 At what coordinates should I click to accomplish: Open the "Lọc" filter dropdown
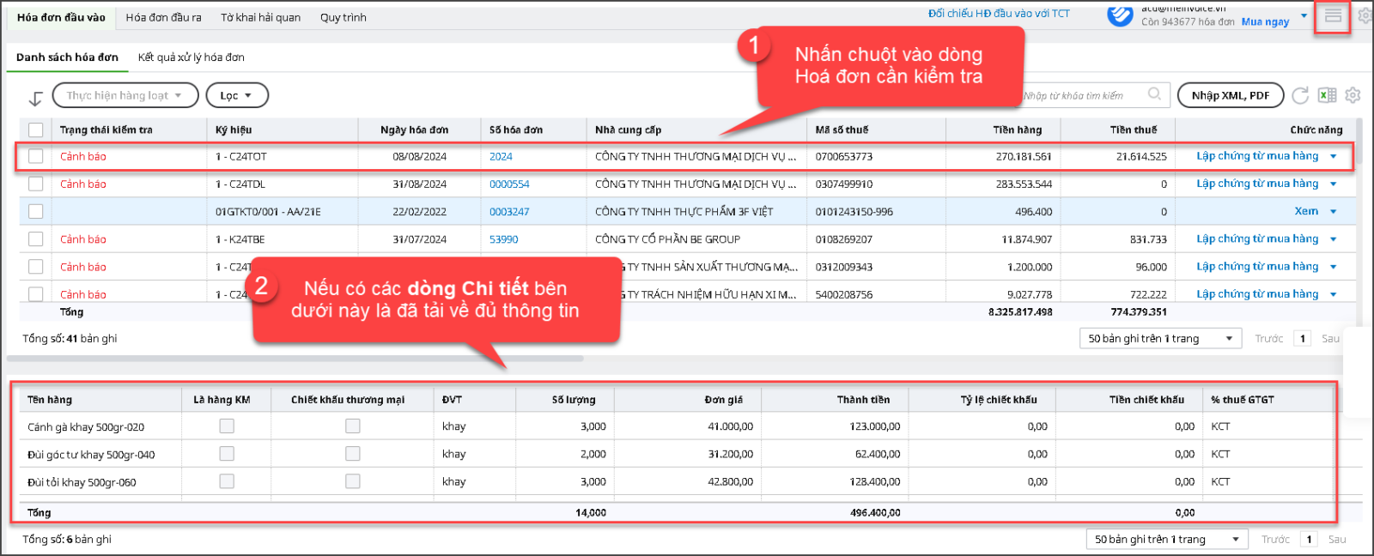[237, 95]
